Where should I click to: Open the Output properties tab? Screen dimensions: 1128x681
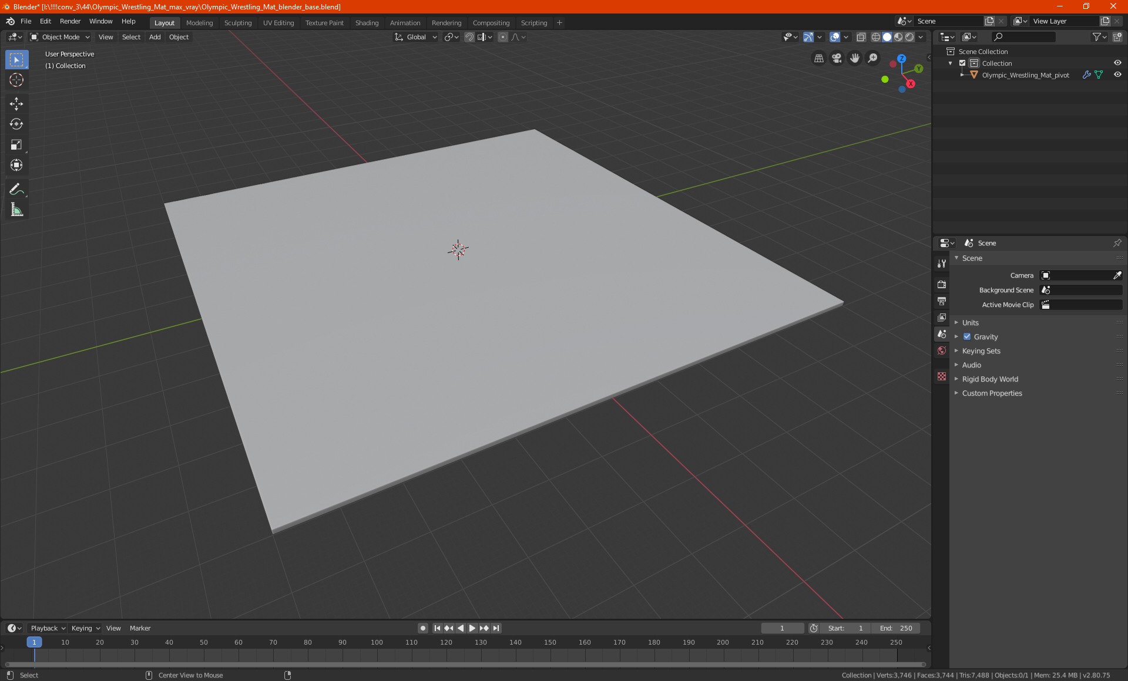(x=942, y=301)
